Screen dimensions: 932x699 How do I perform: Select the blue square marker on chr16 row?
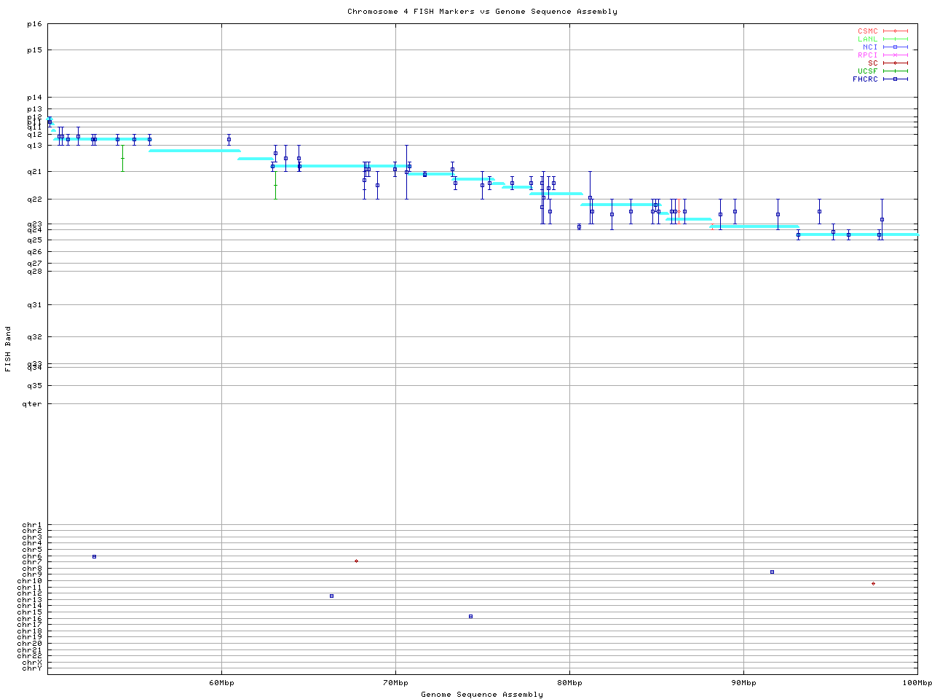point(470,616)
